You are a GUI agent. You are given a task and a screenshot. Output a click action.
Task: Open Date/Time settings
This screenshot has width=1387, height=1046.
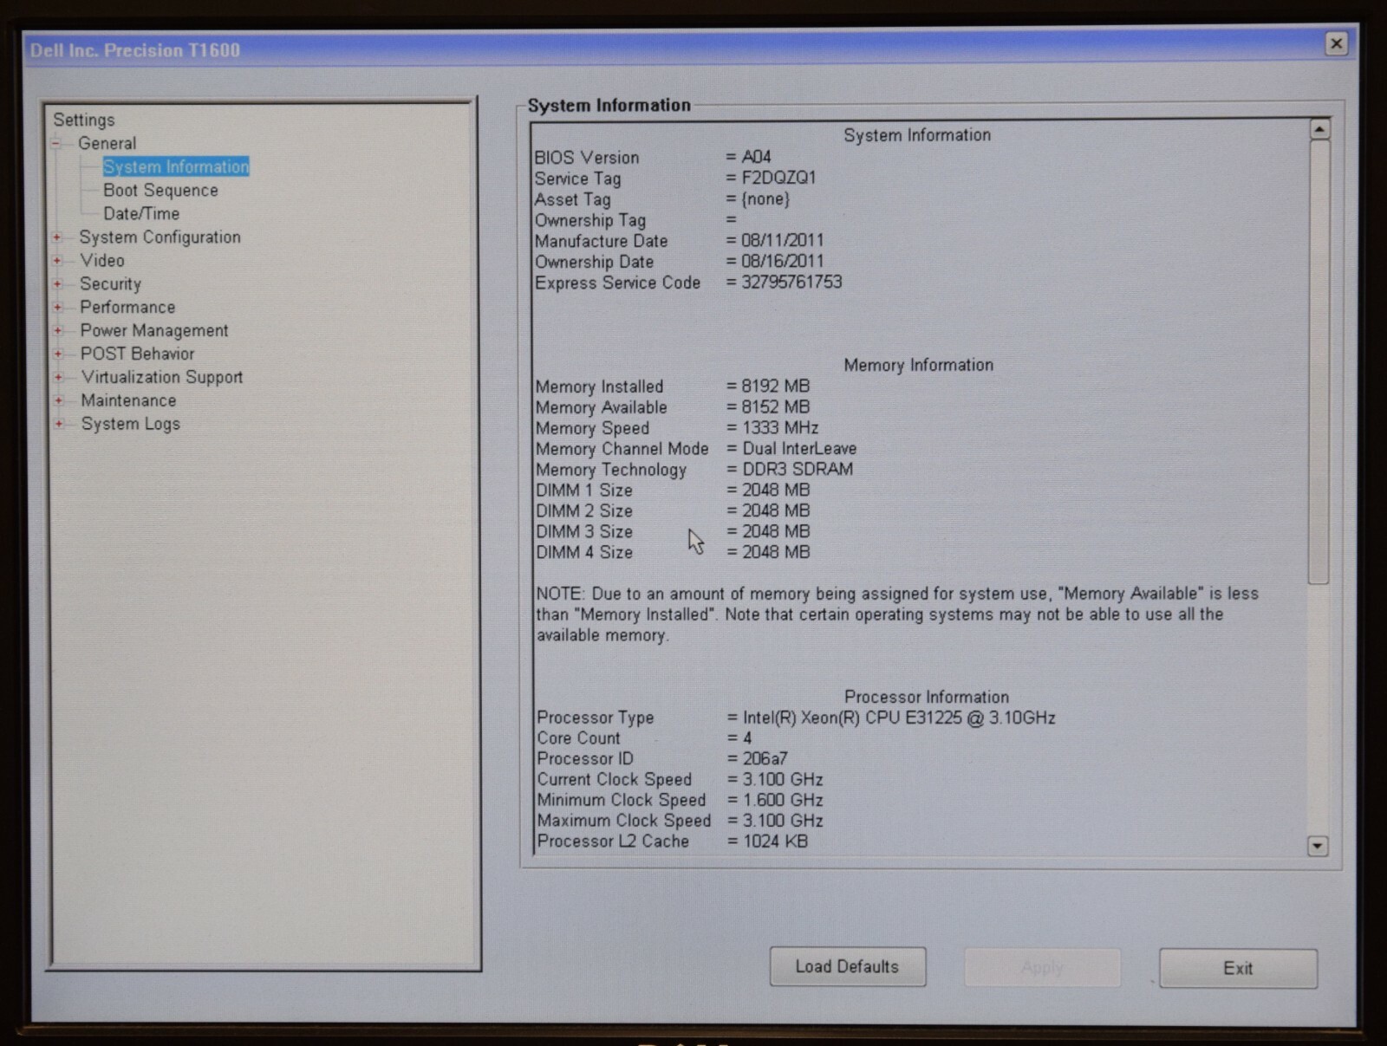tap(141, 214)
